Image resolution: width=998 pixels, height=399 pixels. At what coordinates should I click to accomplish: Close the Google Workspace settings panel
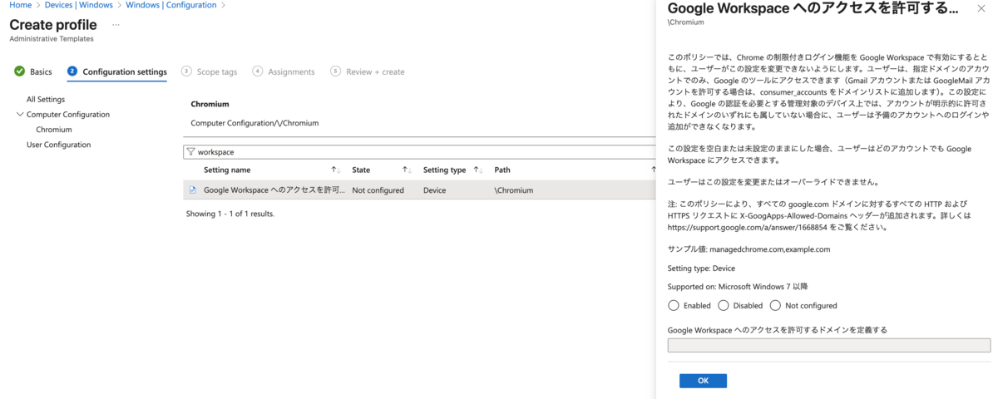tap(981, 7)
